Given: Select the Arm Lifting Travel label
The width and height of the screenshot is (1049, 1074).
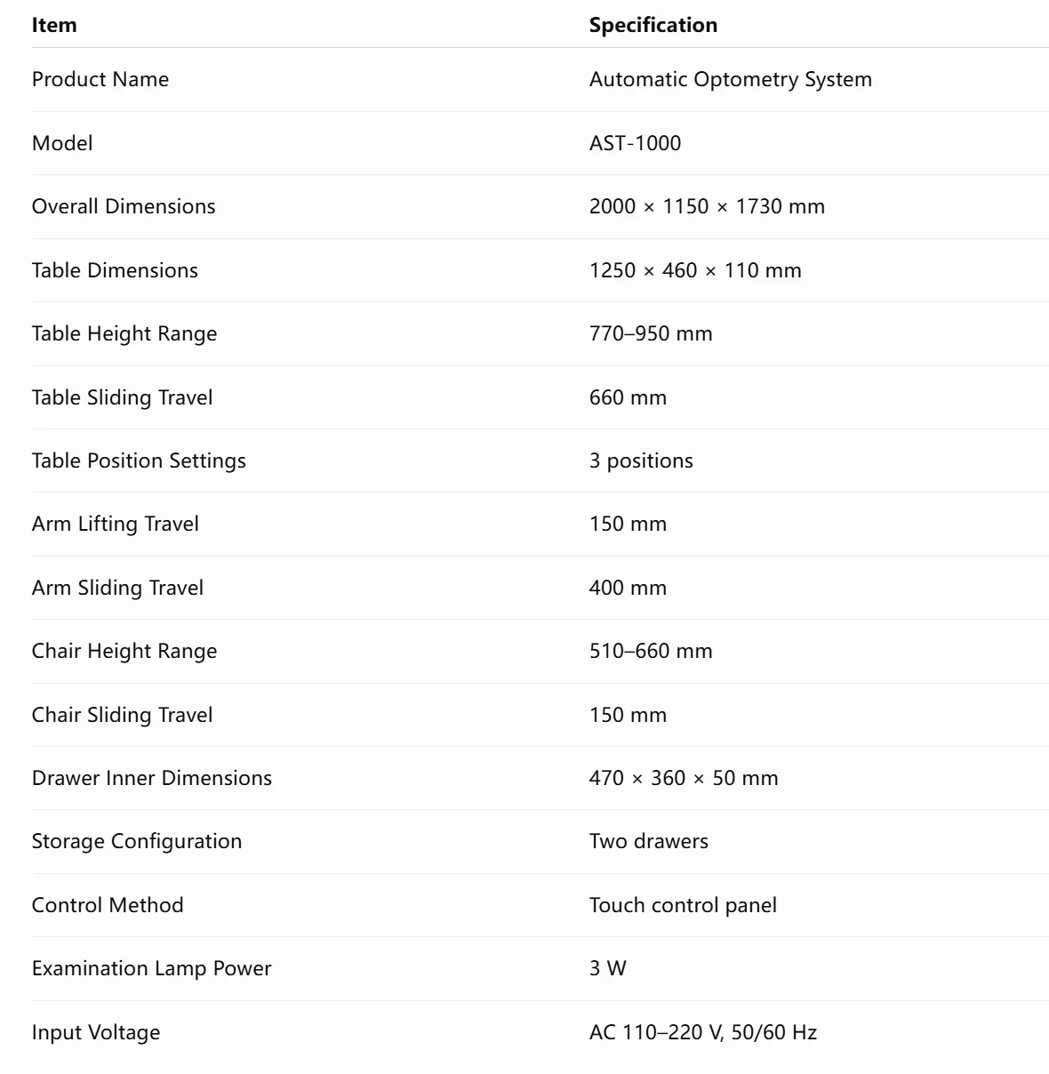Looking at the screenshot, I should click(x=116, y=524).
